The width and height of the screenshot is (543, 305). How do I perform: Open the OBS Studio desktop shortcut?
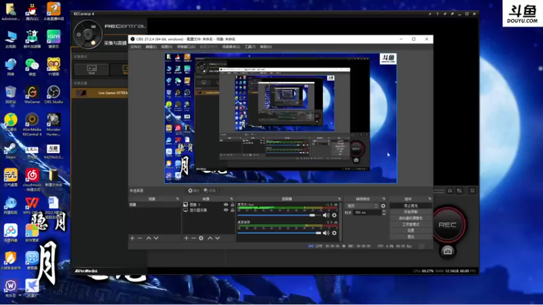(54, 94)
